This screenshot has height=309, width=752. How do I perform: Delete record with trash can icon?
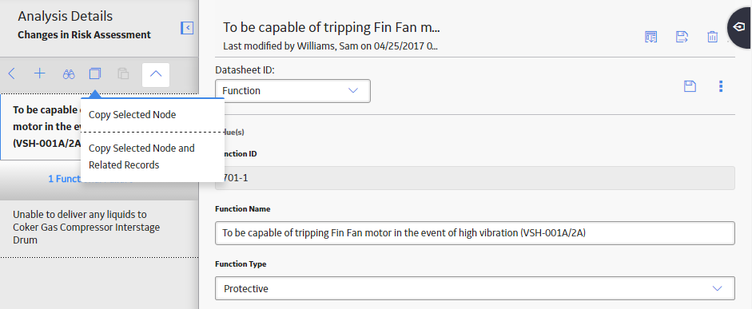tap(713, 37)
